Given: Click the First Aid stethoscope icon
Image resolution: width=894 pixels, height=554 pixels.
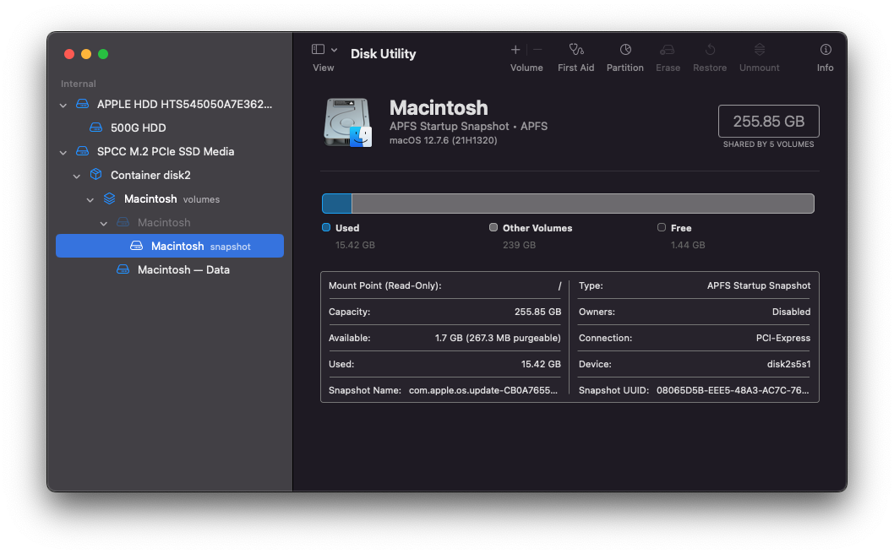Looking at the screenshot, I should click(x=576, y=50).
